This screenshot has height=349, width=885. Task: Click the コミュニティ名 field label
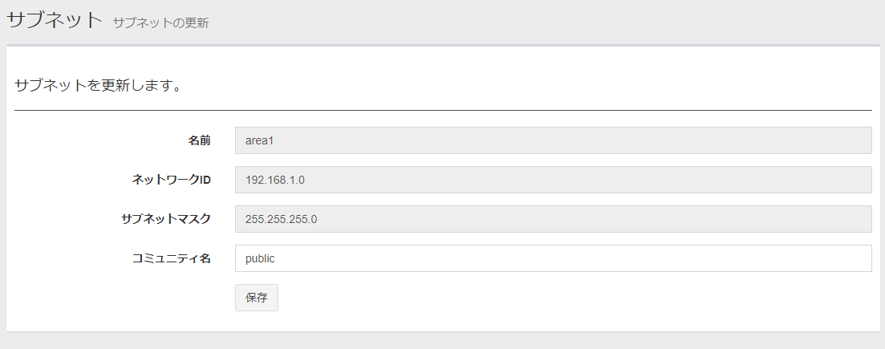pos(172,258)
